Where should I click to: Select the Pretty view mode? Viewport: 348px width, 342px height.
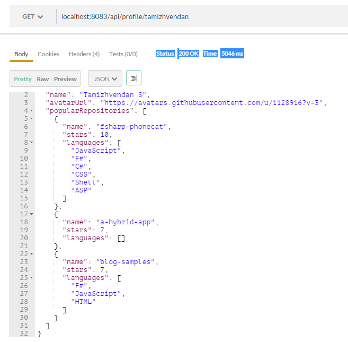23,78
